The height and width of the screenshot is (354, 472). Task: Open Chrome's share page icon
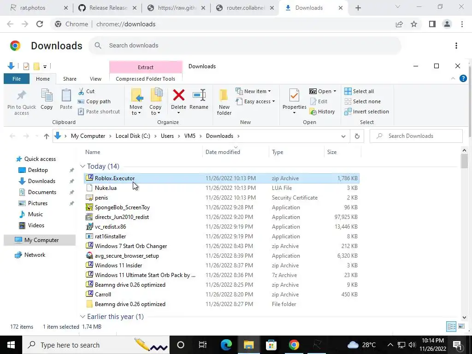tap(399, 24)
